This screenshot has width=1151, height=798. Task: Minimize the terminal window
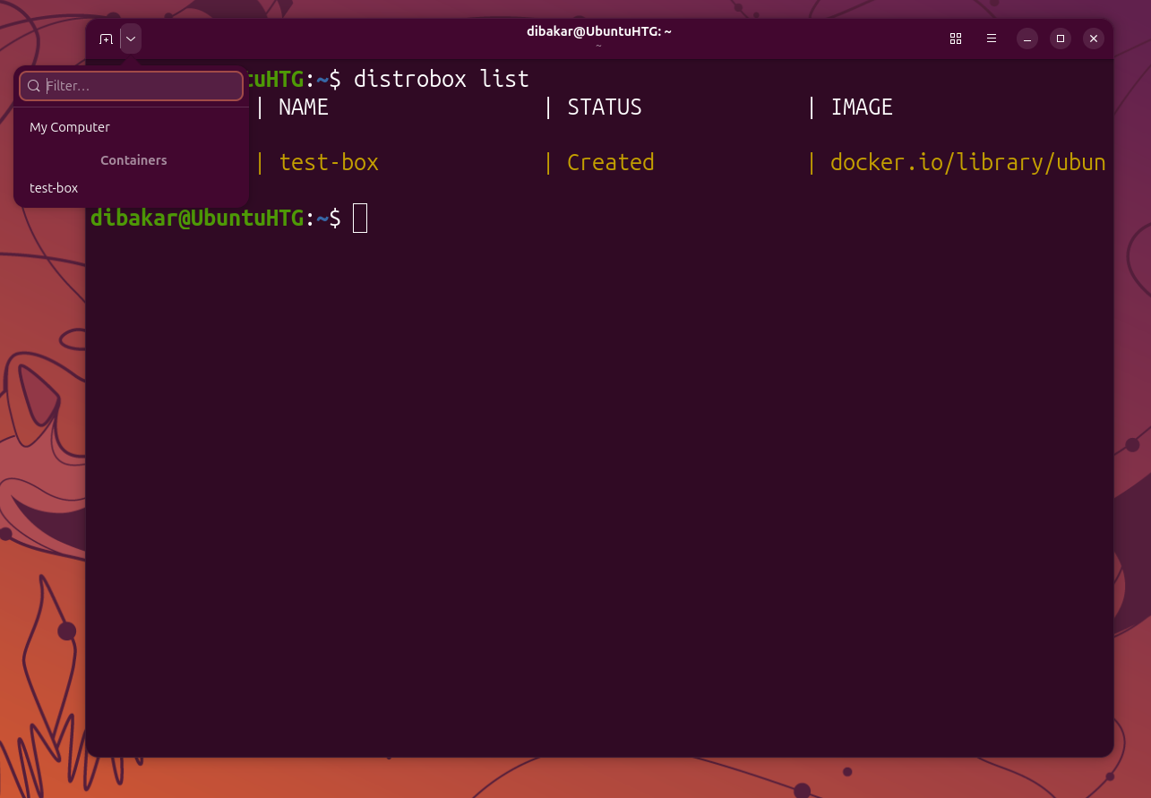(x=1027, y=39)
